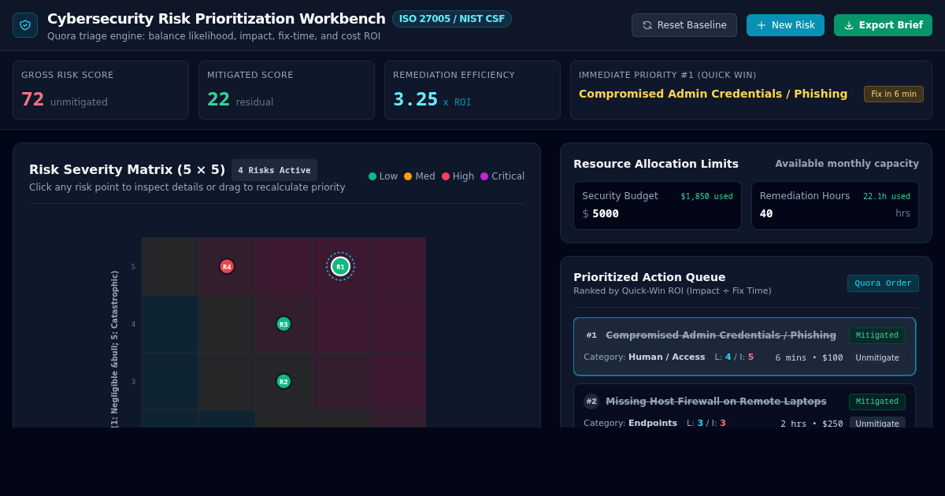
Task: Open queue item #2 Missing Host Firewall
Action: 744,406
